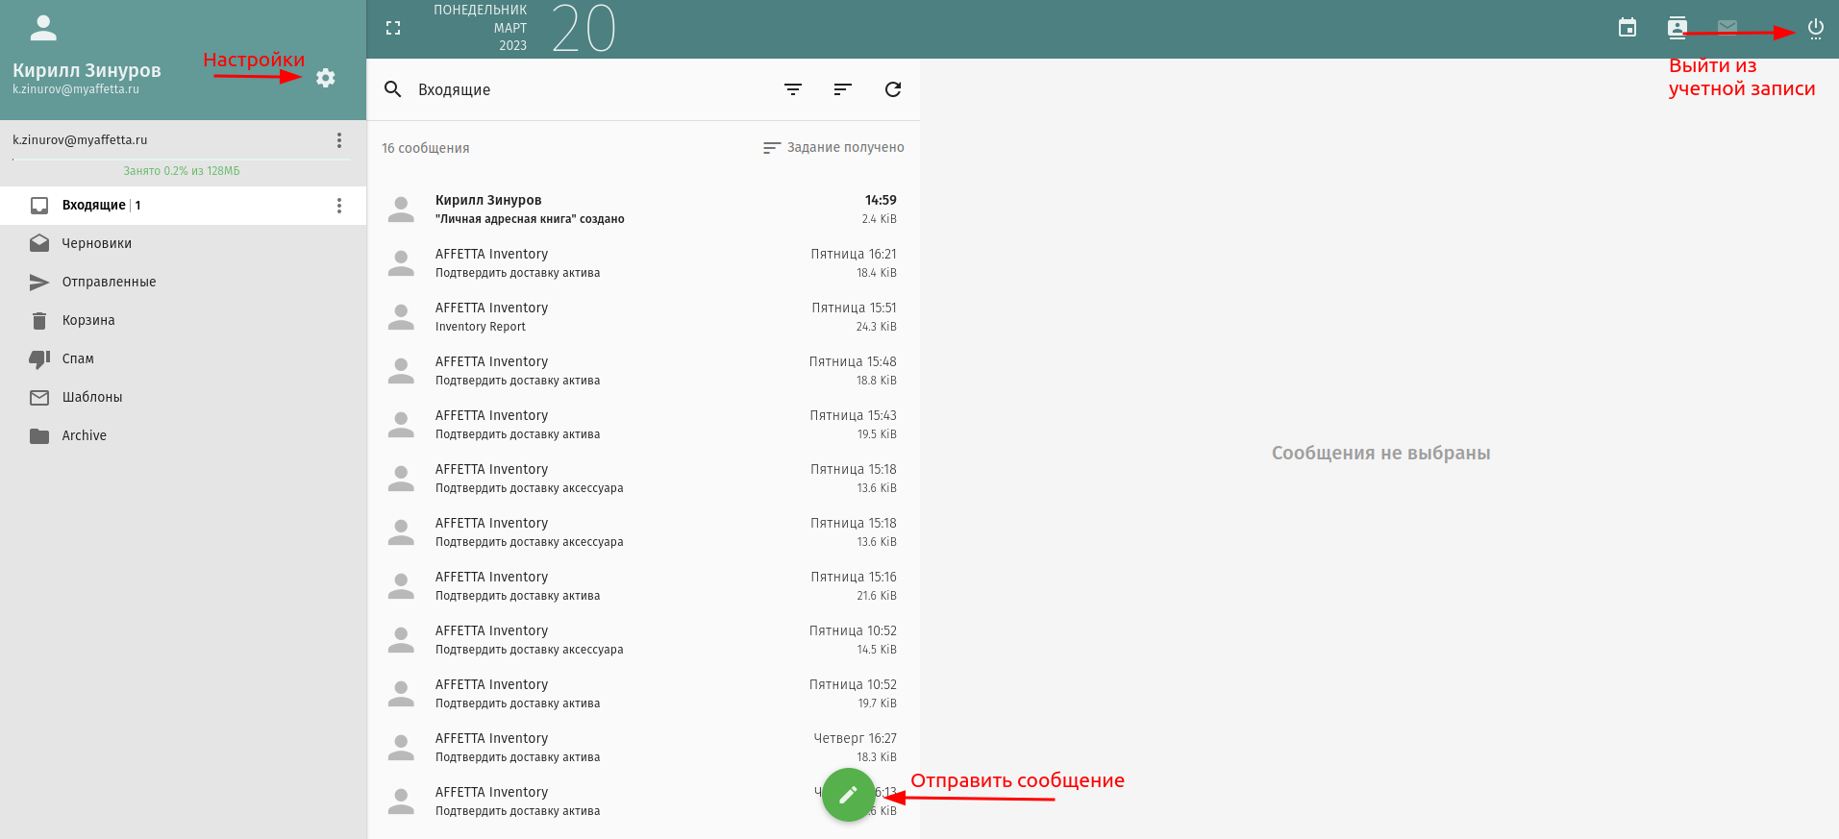This screenshot has height=839, width=1839.
Task: Open account k.zinurov@myaffetta.ru options menu
Action: pyautogui.click(x=339, y=140)
